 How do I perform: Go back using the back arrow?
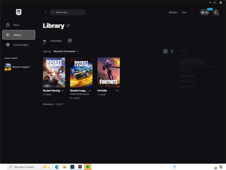(46, 12)
